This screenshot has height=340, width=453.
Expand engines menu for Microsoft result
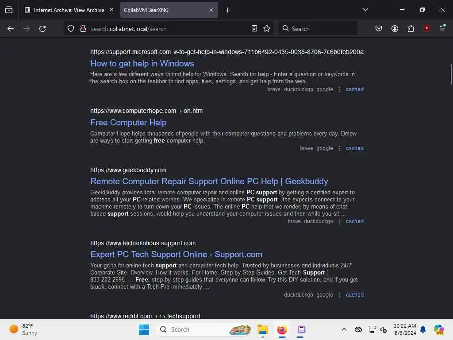pyautogui.click(x=339, y=89)
